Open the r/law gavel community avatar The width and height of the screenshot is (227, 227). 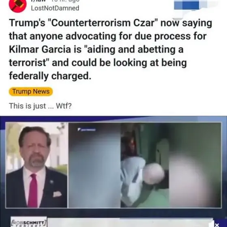point(18,6)
